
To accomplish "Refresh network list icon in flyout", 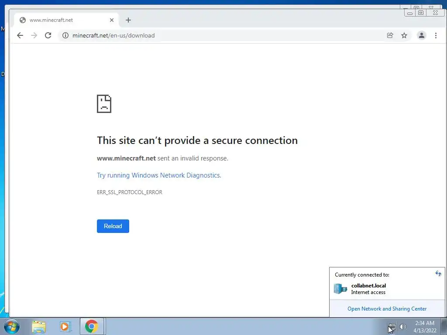I will pos(438,274).
